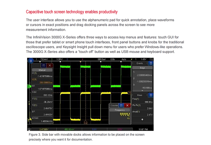The image size is (211, 145).
Task: Select the X2 cursor marker on waveform
Action: [x=85, y=123]
